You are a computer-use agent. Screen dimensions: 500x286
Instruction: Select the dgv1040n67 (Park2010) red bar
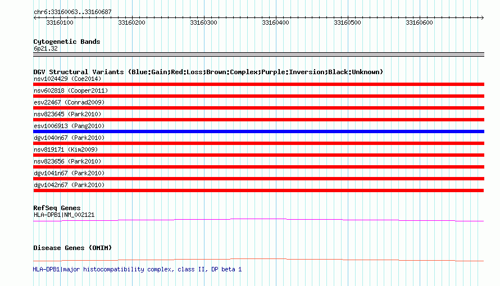(258, 143)
